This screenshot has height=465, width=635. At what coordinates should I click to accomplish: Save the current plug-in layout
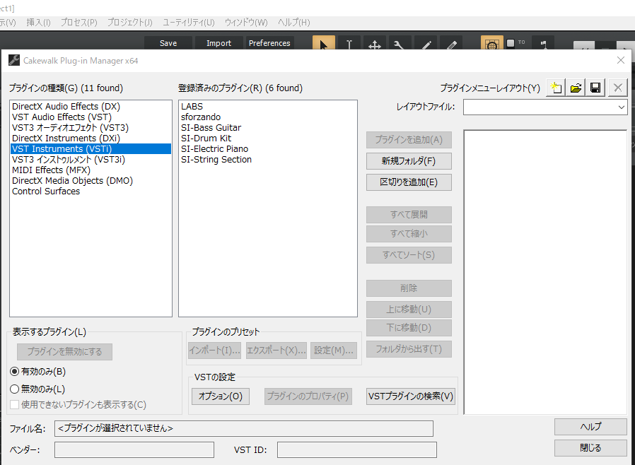595,87
